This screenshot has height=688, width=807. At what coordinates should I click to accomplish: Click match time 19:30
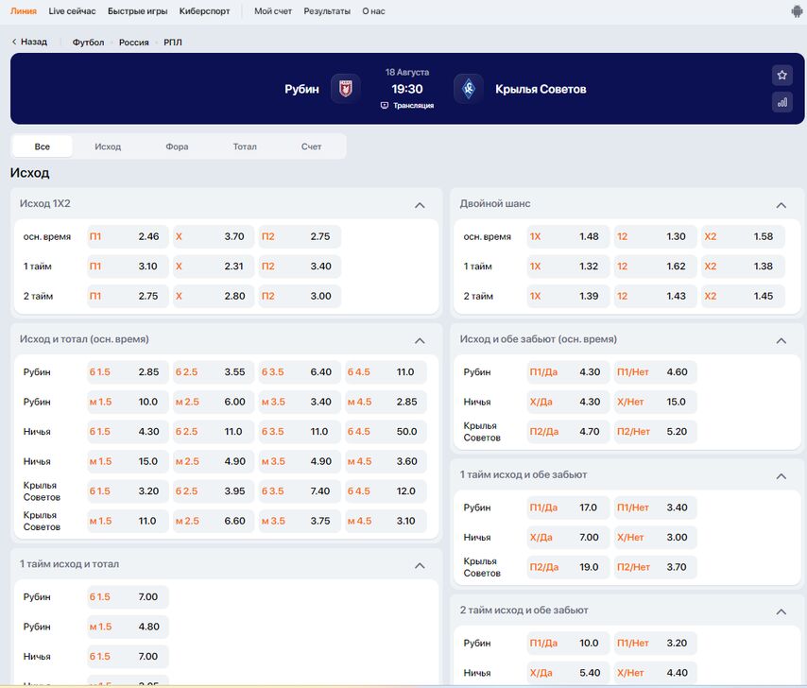click(407, 89)
